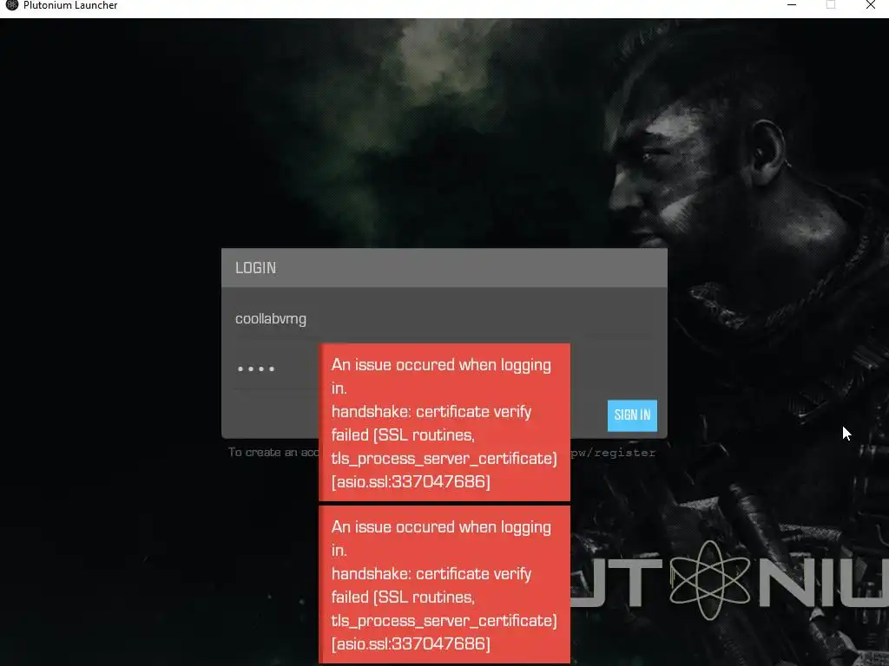Dismiss the lower red login error notification
889x666 pixels.
click(444, 584)
